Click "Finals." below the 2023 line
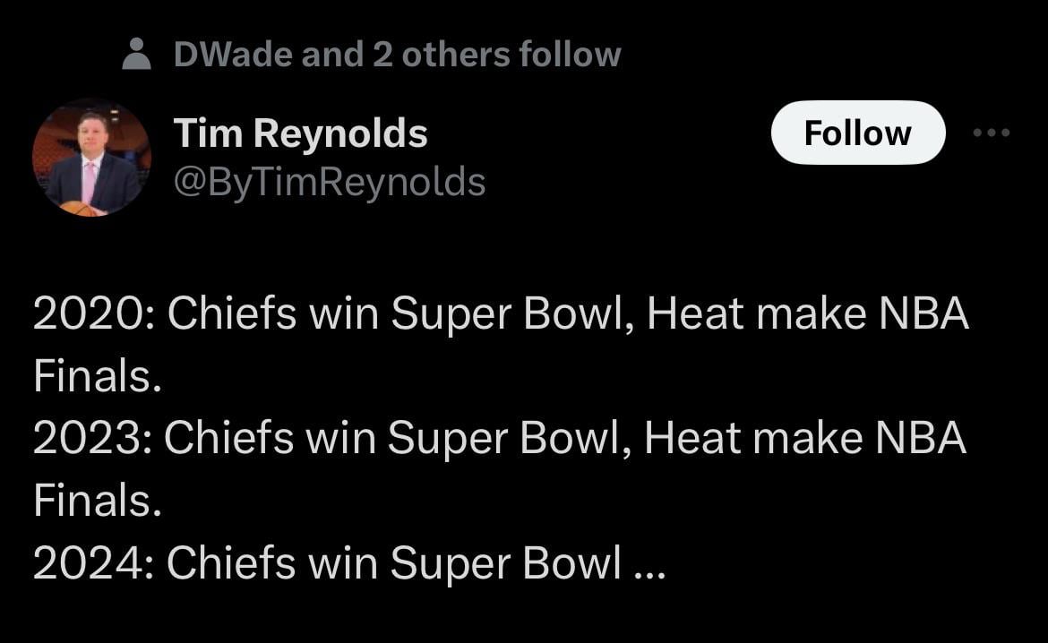1048x643 pixels. 98,501
